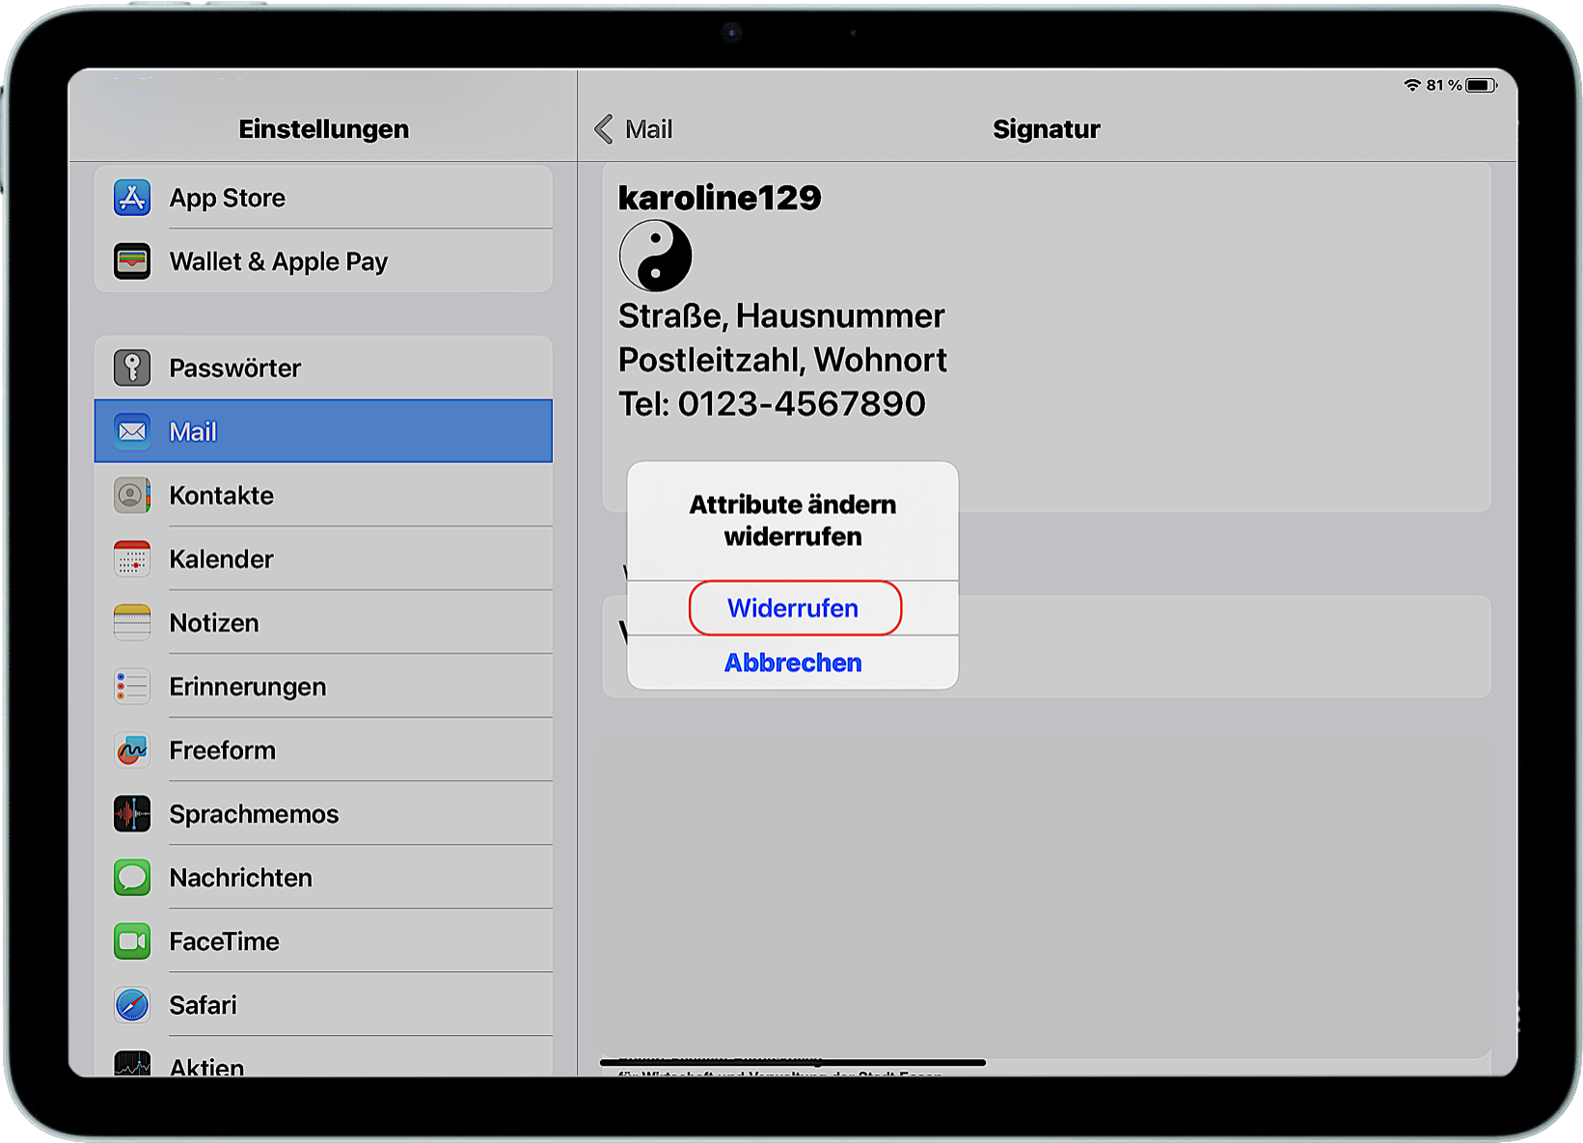Tap the Signatur page title
The width and height of the screenshot is (1583, 1143).
(x=1047, y=129)
